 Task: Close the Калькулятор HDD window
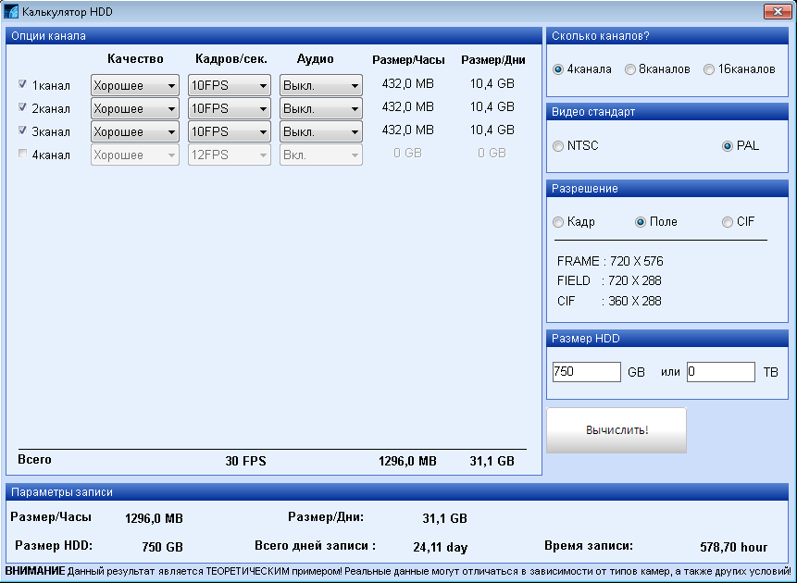pyautogui.click(x=778, y=12)
